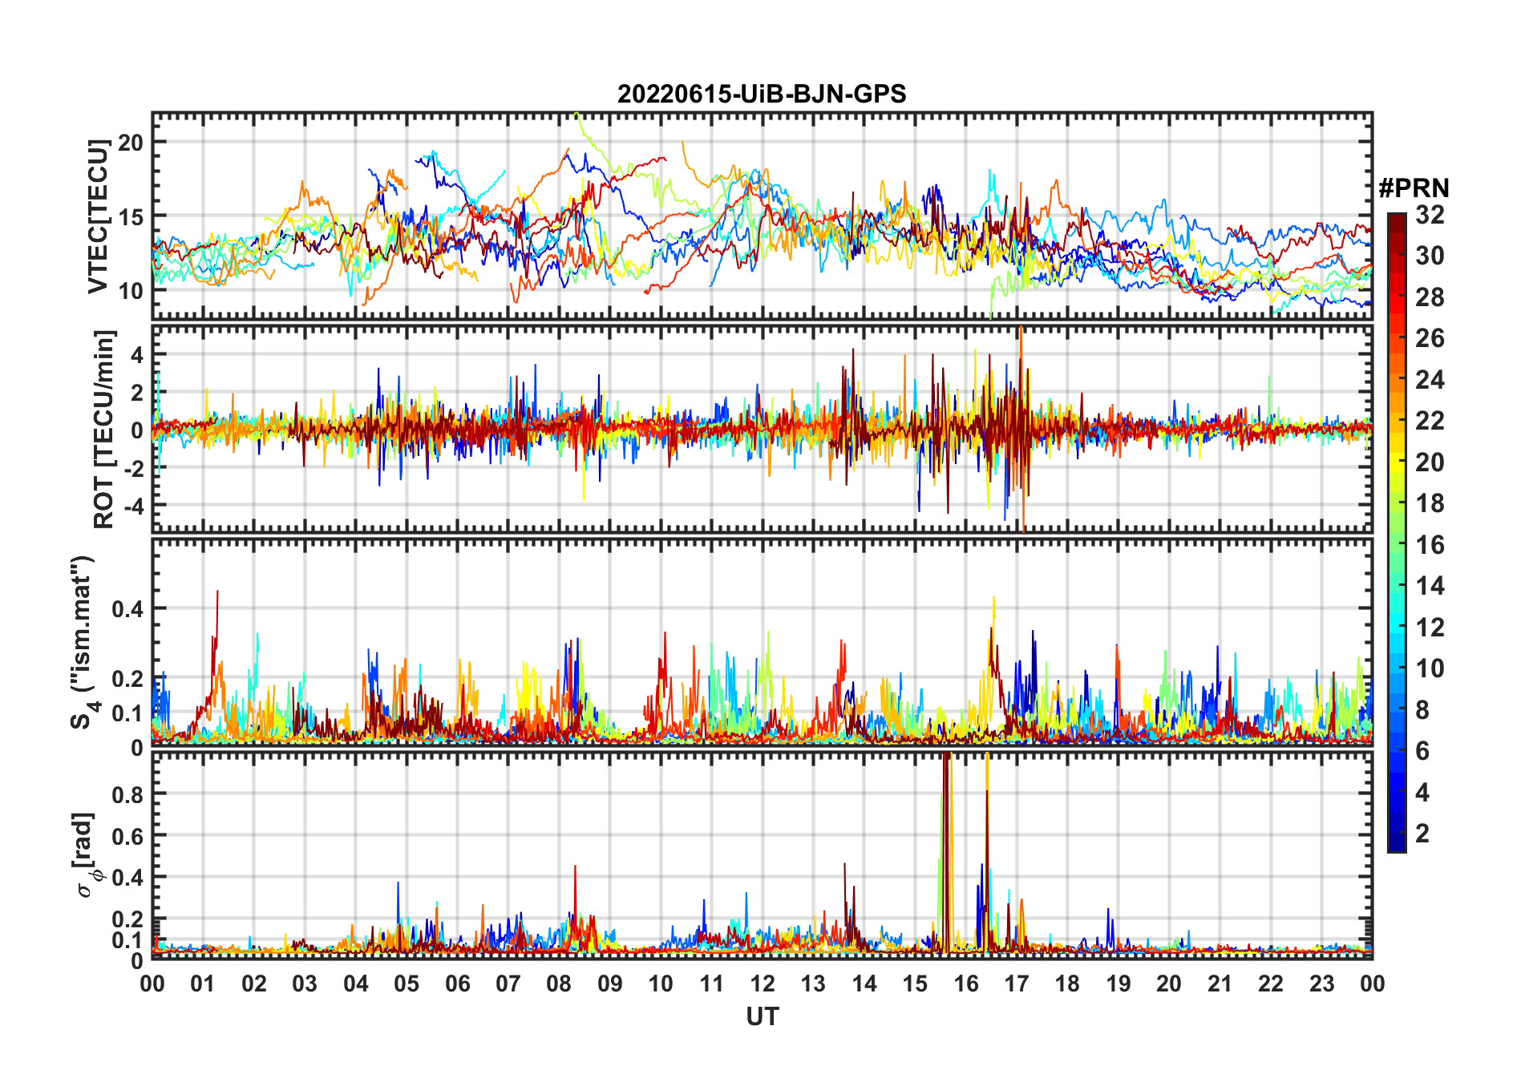Click the plot title "20220615-UiB-BJN-GPS"
The image size is (1525, 1066).
[x=762, y=95]
